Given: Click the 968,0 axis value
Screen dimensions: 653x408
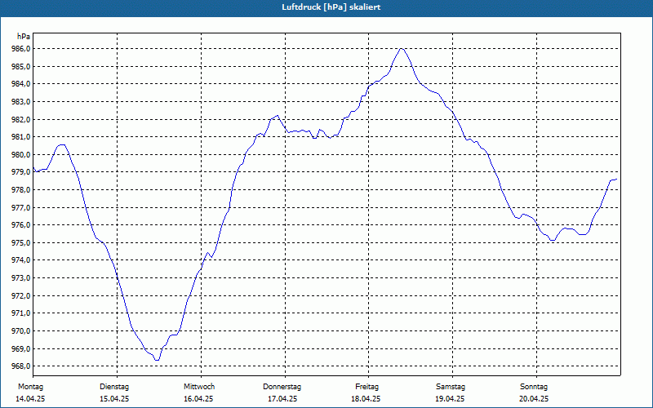Looking at the screenshot, I should (x=20, y=366).
